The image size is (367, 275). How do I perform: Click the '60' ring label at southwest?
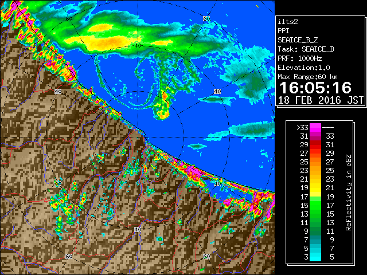(x=69, y=257)
